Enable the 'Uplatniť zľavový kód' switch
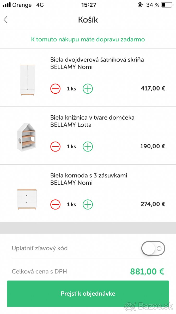 click(x=153, y=248)
